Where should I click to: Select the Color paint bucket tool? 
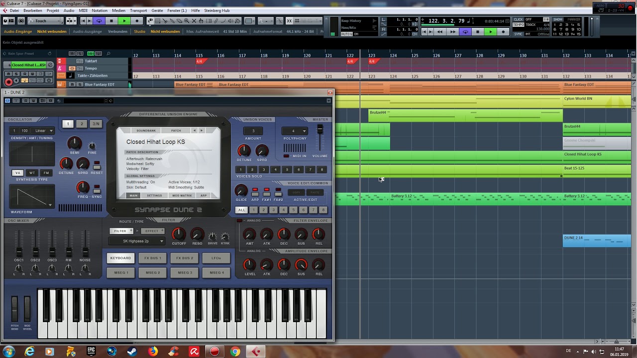pos(237,21)
